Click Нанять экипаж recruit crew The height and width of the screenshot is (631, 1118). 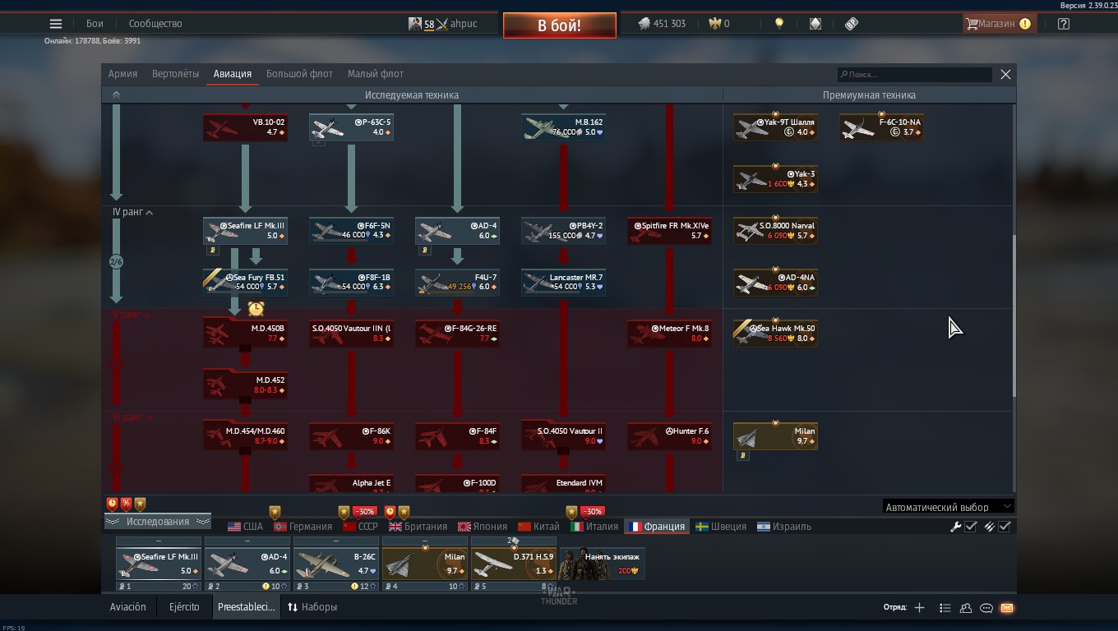pyautogui.click(x=602, y=564)
